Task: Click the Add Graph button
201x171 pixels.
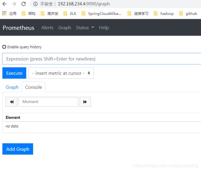Action: 18,149
